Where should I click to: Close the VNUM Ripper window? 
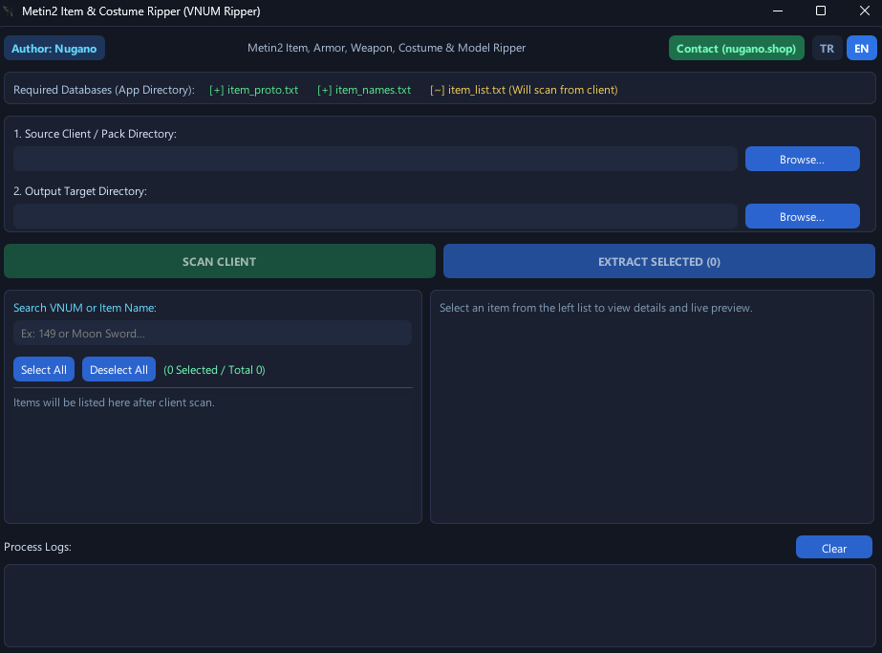pos(864,11)
